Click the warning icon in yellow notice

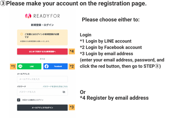coord(21,34)
